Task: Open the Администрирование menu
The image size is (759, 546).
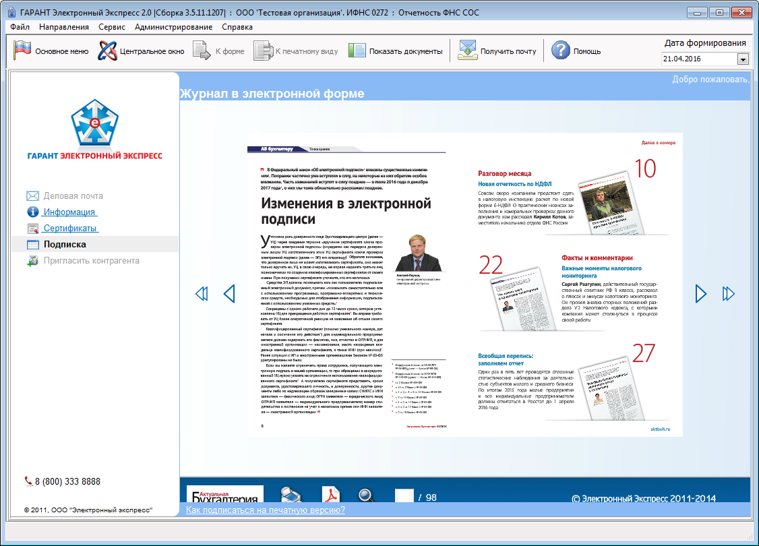Action: tap(173, 27)
